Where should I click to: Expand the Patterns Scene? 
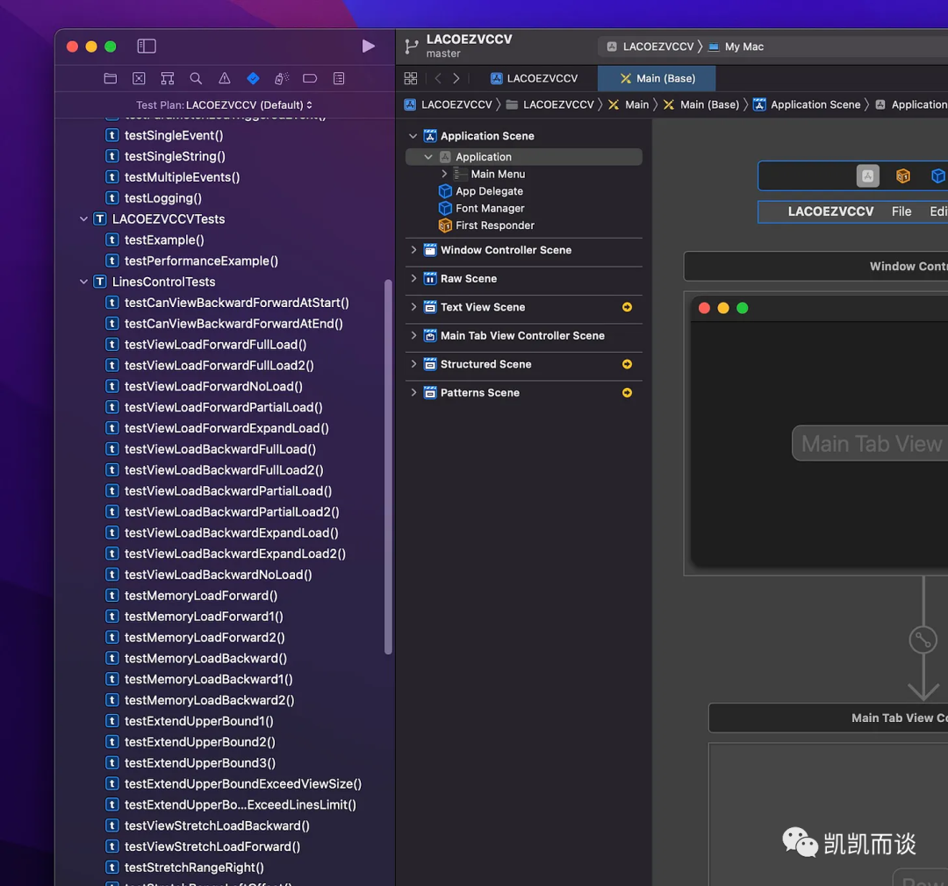pos(413,392)
